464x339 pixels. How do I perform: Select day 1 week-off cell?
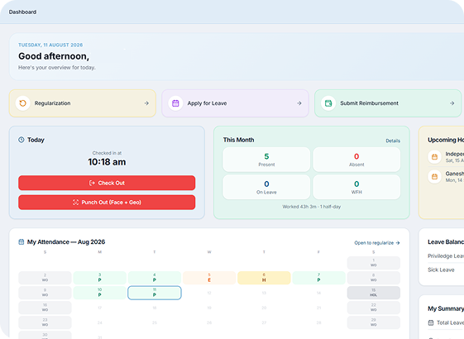[x=374, y=263]
